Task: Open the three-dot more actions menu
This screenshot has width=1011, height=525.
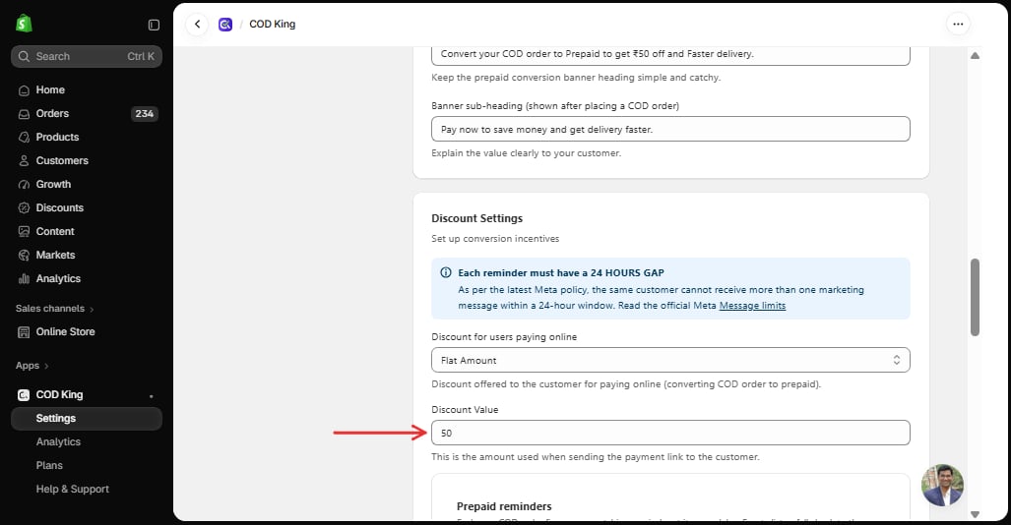Action: (958, 25)
